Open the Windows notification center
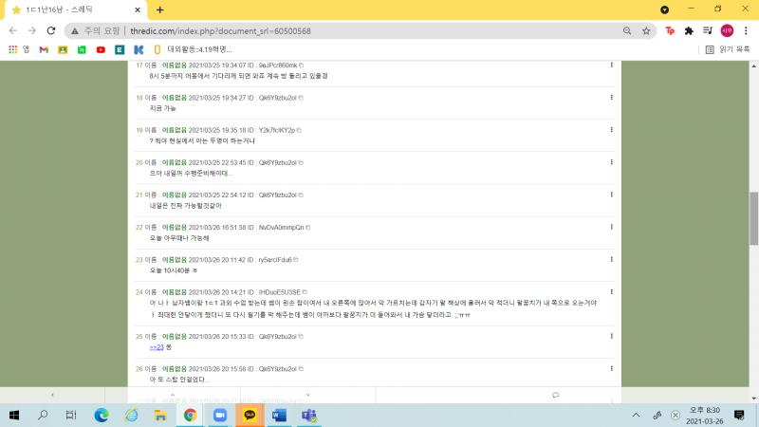The height and width of the screenshot is (427, 759). tap(739, 415)
